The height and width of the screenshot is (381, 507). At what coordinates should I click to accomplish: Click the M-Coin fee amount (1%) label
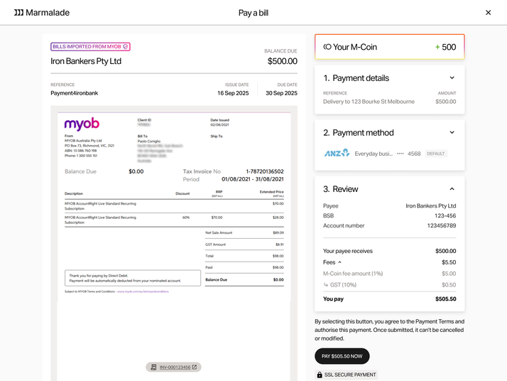[353, 274]
